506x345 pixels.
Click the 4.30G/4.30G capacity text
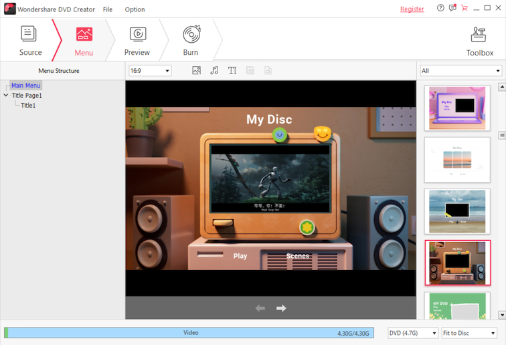[353, 334]
